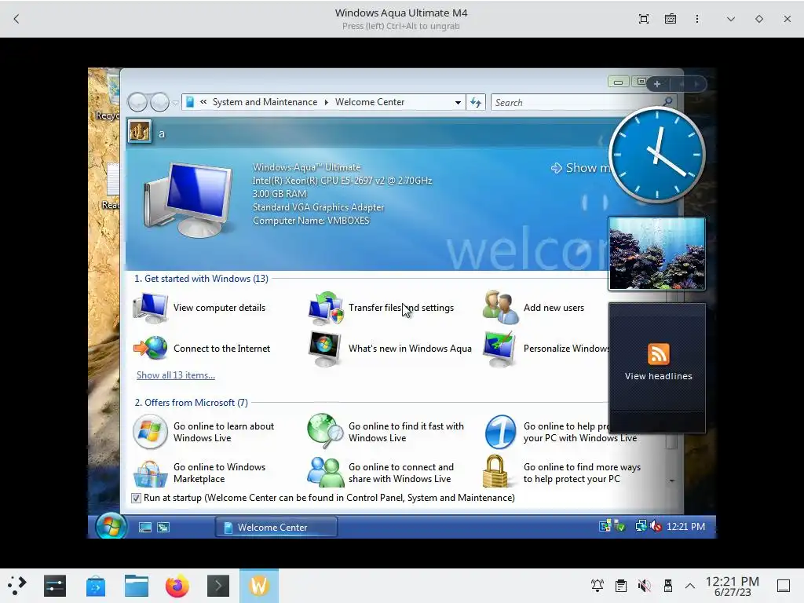Open the Windows Start orb
Viewport: 804px width, 603px height.
pos(111,526)
